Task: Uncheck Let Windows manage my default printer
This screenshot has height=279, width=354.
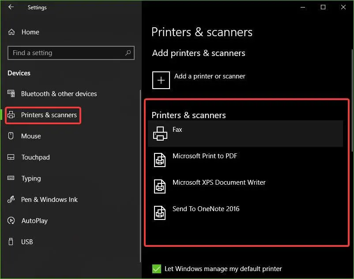Action: click(156, 269)
